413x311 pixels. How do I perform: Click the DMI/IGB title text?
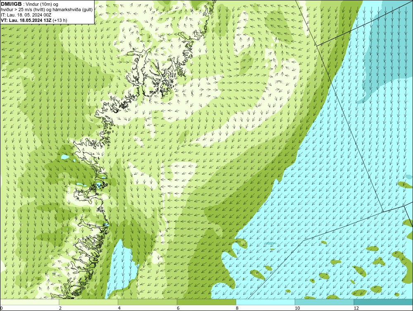click(11, 4)
